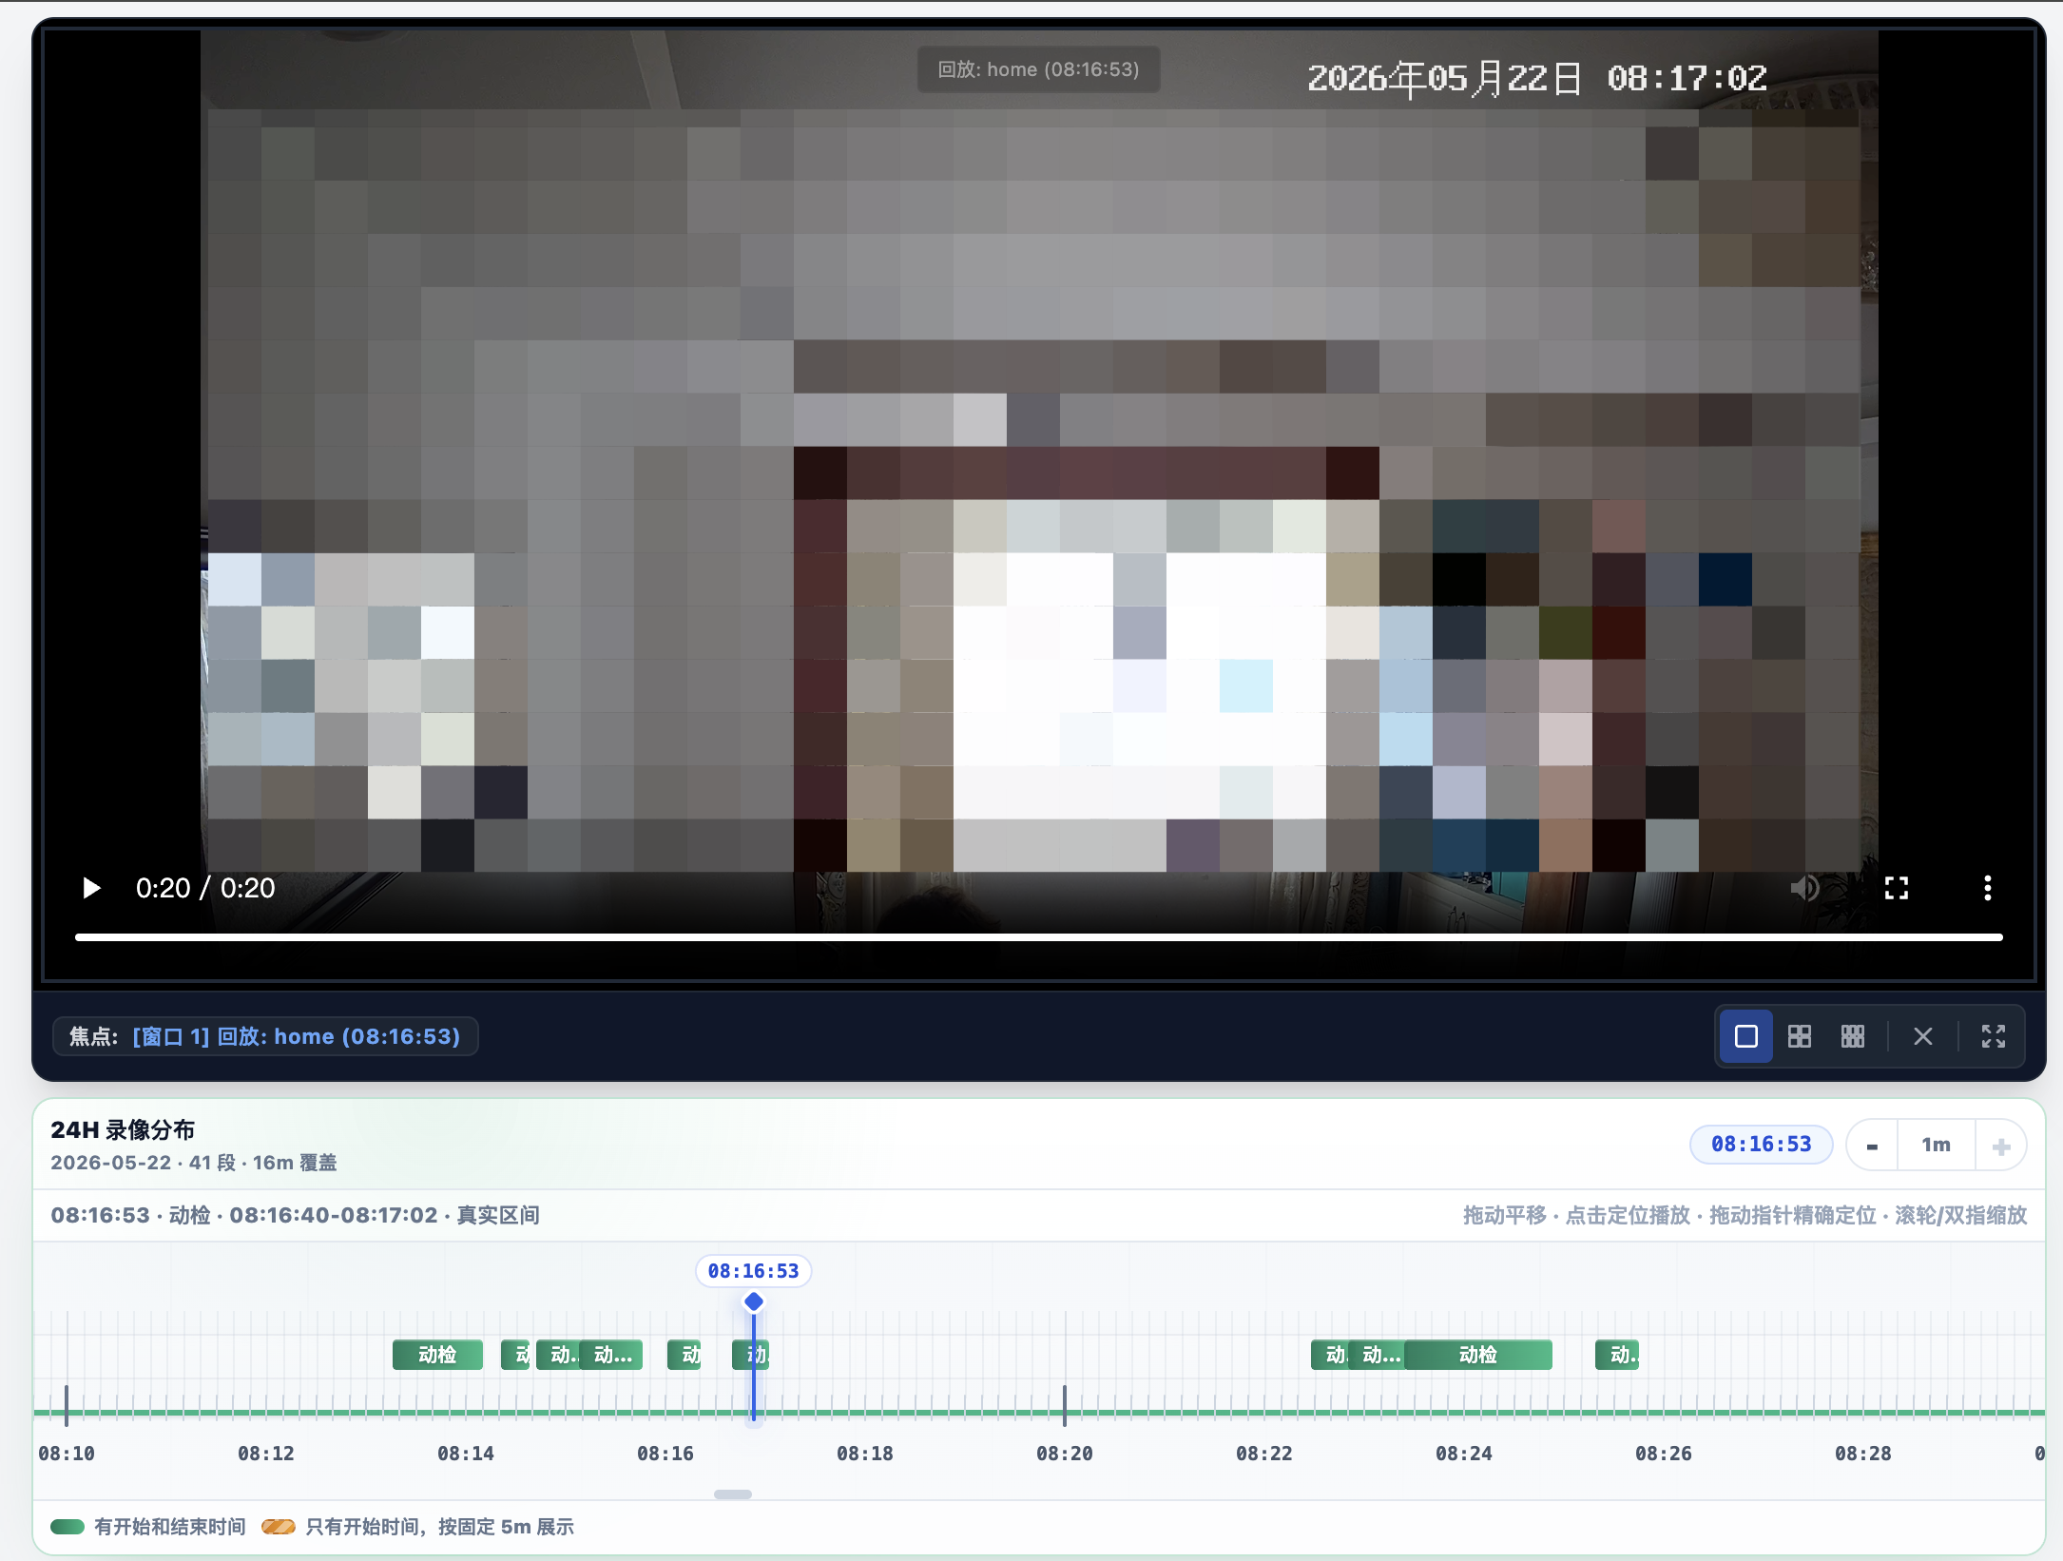Click the timeline pointer diamond handle
2063x1561 pixels.
coord(754,1301)
